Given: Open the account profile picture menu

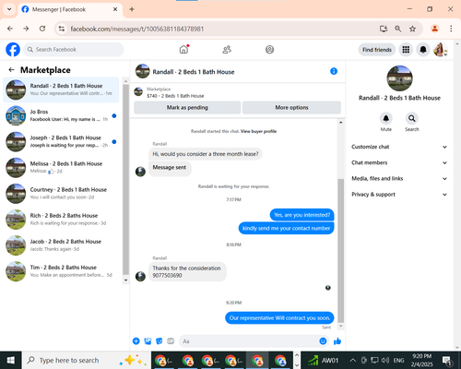Looking at the screenshot, I should (x=440, y=50).
